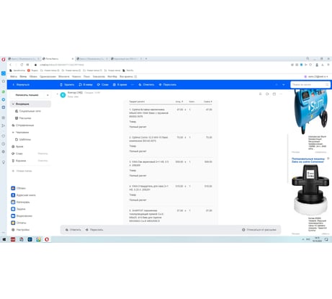This screenshot has width=332, height=299.
Task: Open Настройки gear in the sidebar
Action: (13, 230)
